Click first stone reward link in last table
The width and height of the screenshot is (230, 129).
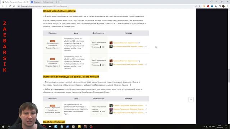129,105
